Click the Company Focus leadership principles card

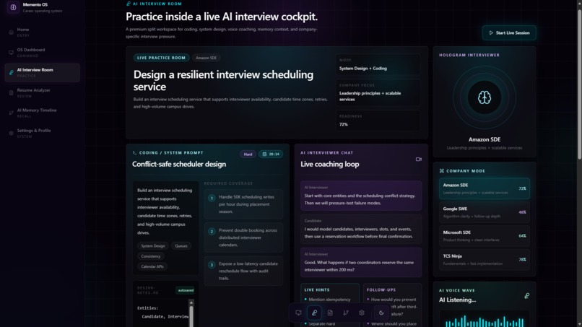pyautogui.click(x=378, y=92)
